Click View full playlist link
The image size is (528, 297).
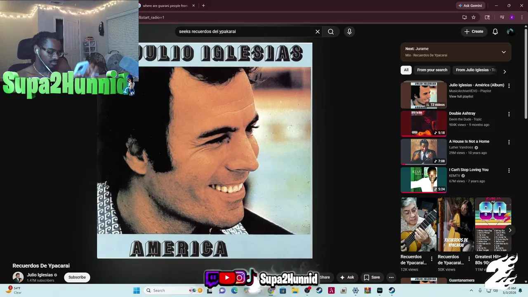(461, 97)
